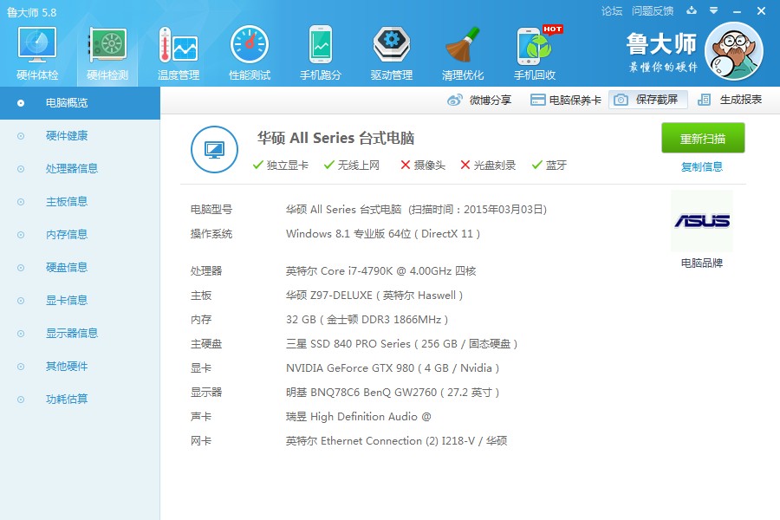Click the 微博分享 Weibo icon
Image resolution: width=780 pixels, height=520 pixels.
(x=455, y=100)
